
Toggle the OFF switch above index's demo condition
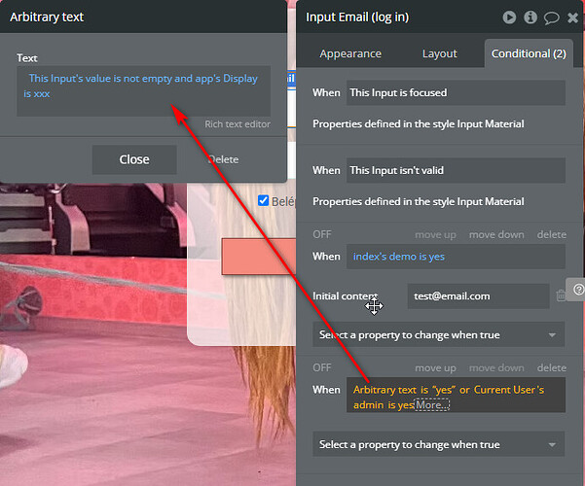tap(322, 234)
